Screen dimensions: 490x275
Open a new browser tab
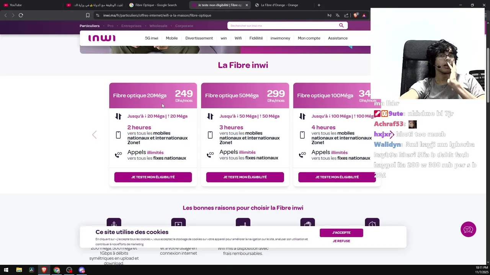click(x=319, y=5)
